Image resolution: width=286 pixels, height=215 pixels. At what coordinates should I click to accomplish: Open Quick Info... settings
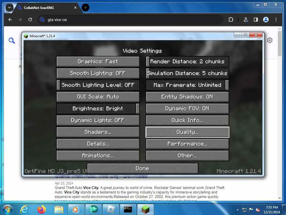[x=187, y=120]
